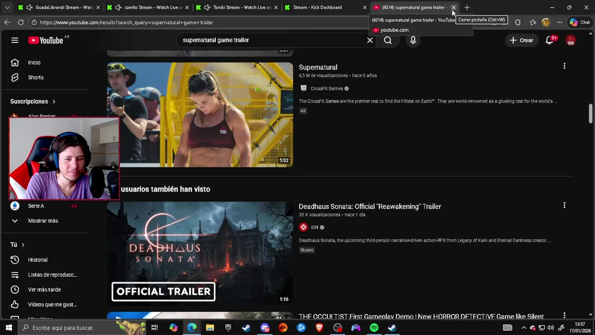Click the CrossFit Games channel icon
This screenshot has width=595, height=335.
coord(304,88)
